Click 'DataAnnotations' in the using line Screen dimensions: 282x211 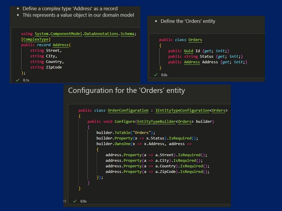tap(101, 34)
